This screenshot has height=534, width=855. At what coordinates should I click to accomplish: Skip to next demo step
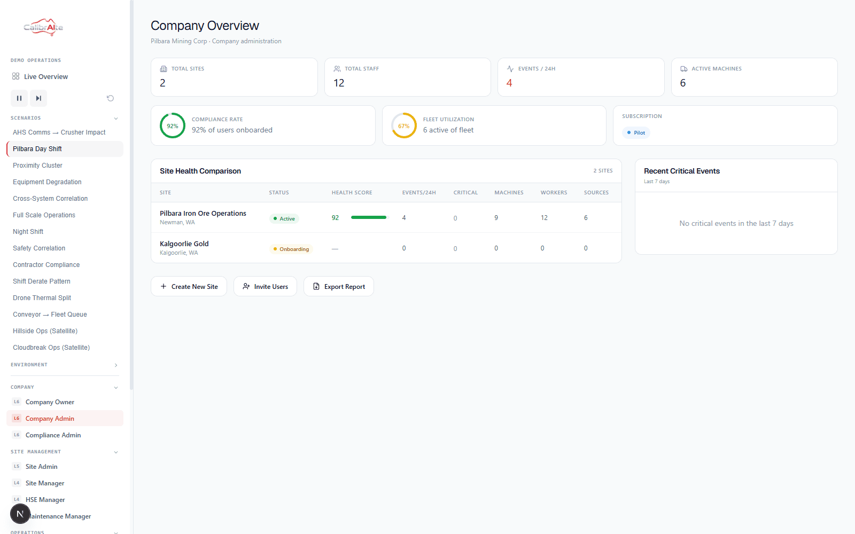[x=38, y=98]
